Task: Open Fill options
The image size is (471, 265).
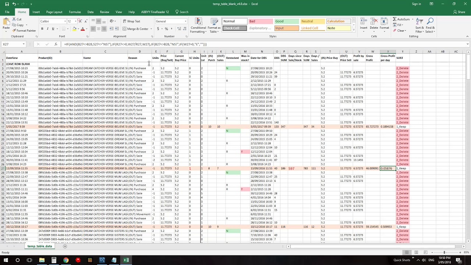Action: (x=398, y=25)
